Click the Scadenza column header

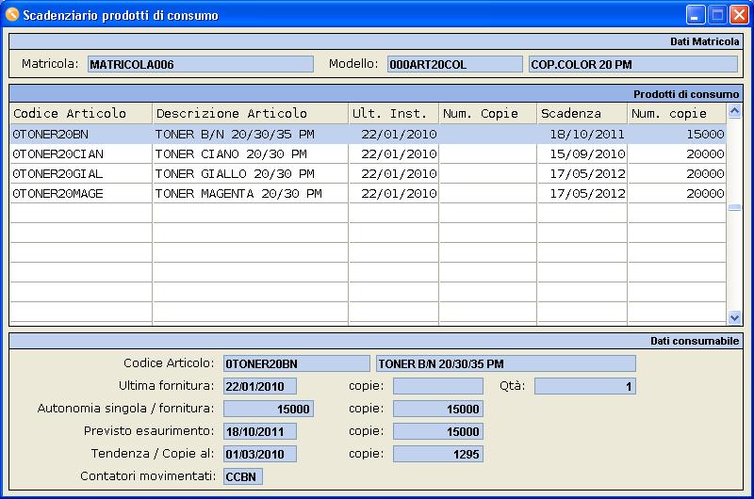582,113
